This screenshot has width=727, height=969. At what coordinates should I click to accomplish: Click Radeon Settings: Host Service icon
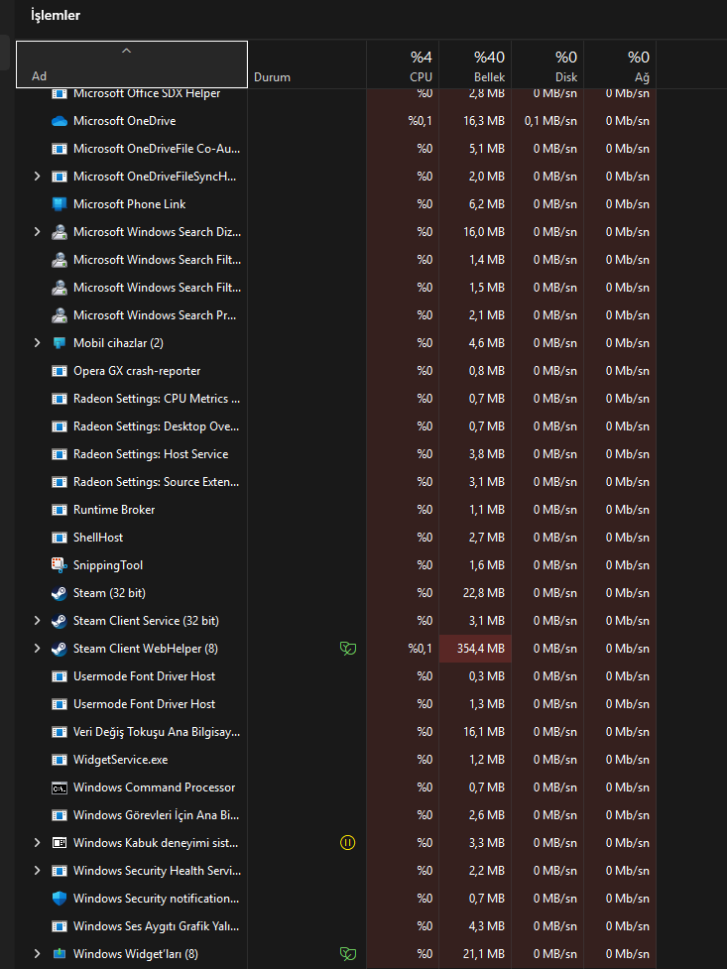pyautogui.click(x=60, y=454)
